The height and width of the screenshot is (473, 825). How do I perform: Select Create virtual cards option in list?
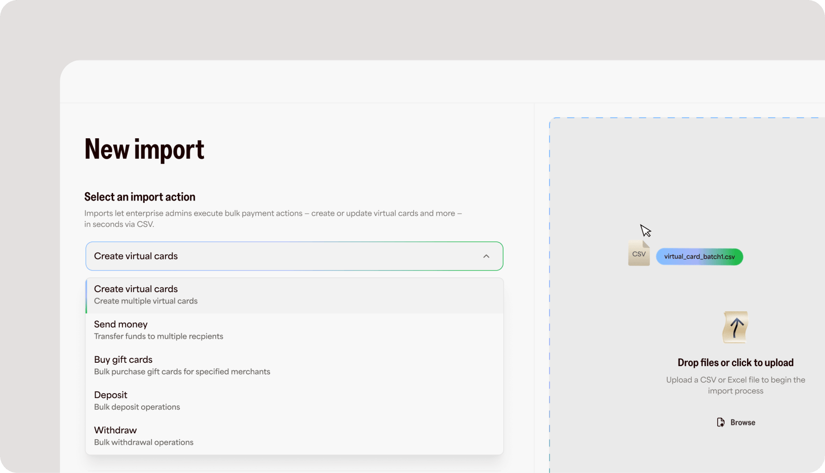click(294, 296)
